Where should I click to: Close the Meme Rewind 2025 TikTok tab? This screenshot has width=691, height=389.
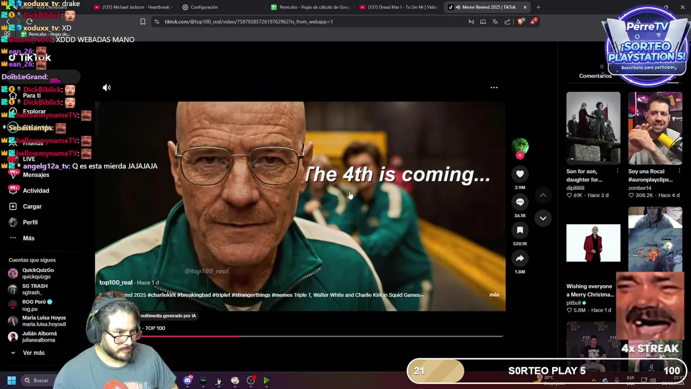pos(525,7)
